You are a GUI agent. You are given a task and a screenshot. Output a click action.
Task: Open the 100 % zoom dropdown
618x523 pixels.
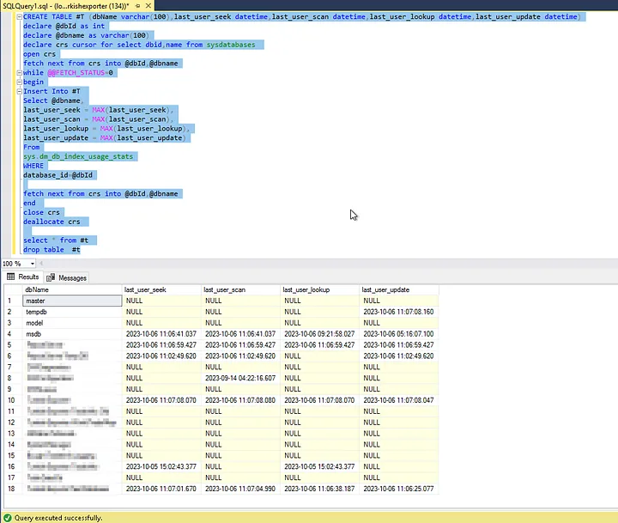click(x=33, y=264)
